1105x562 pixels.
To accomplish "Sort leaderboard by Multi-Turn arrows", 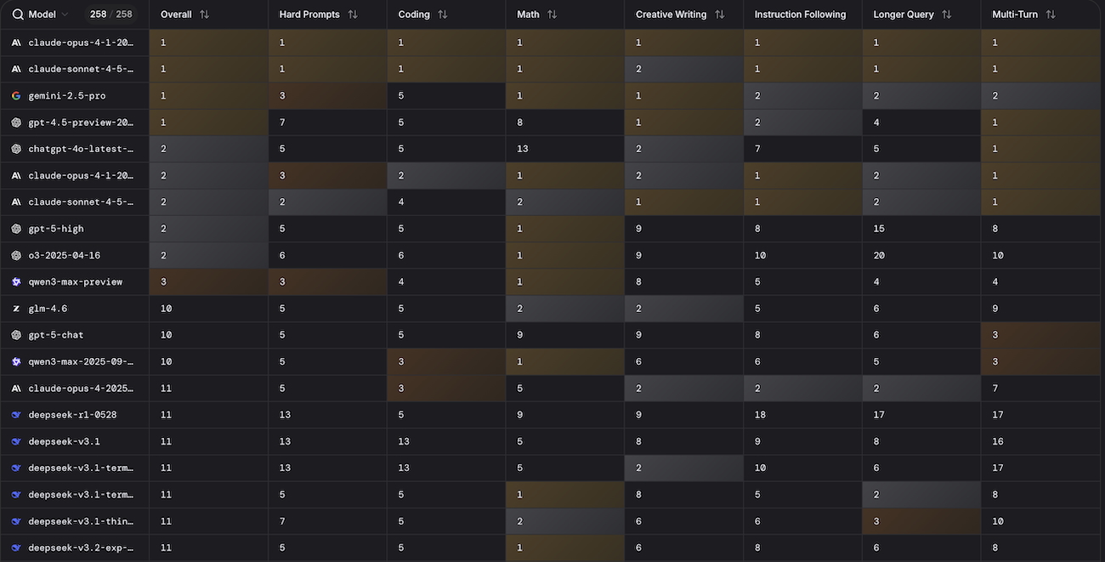I will (1051, 14).
